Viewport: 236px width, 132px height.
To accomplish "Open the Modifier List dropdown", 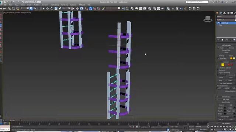I will pos(226,20).
